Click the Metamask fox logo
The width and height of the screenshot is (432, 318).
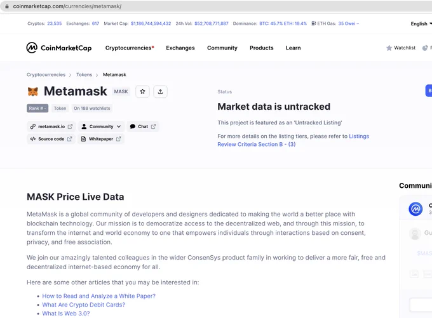[x=33, y=91]
